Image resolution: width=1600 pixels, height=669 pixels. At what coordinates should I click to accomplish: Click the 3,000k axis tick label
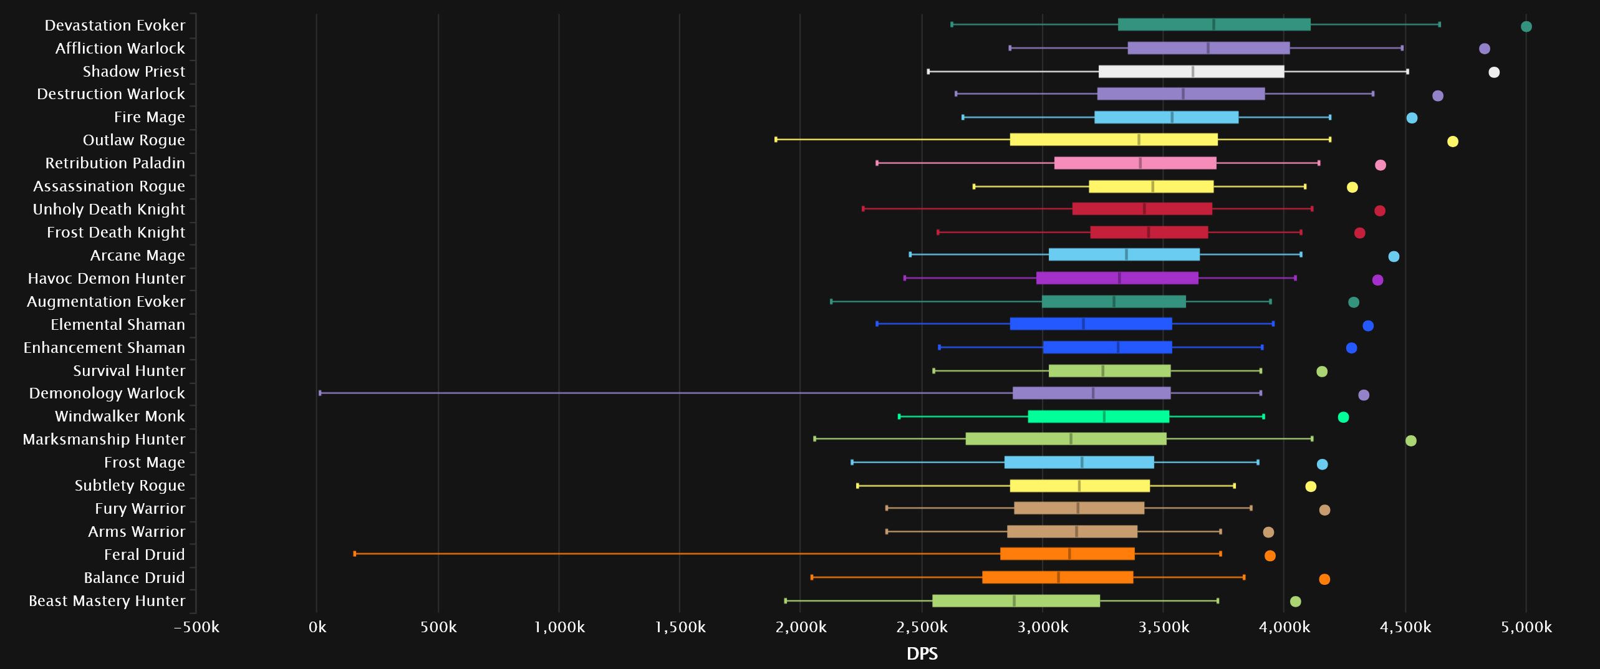[x=1042, y=627]
